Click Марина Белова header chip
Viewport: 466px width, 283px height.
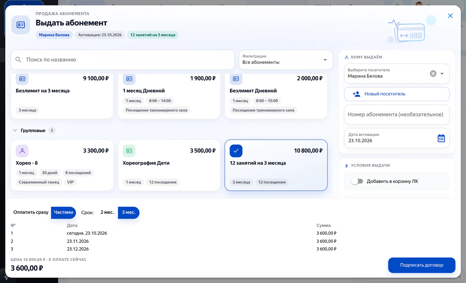(54, 35)
